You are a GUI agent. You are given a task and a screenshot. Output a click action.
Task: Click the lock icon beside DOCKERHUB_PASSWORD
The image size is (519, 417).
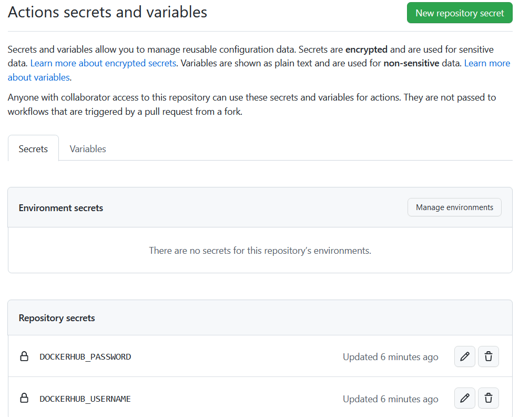[24, 356]
